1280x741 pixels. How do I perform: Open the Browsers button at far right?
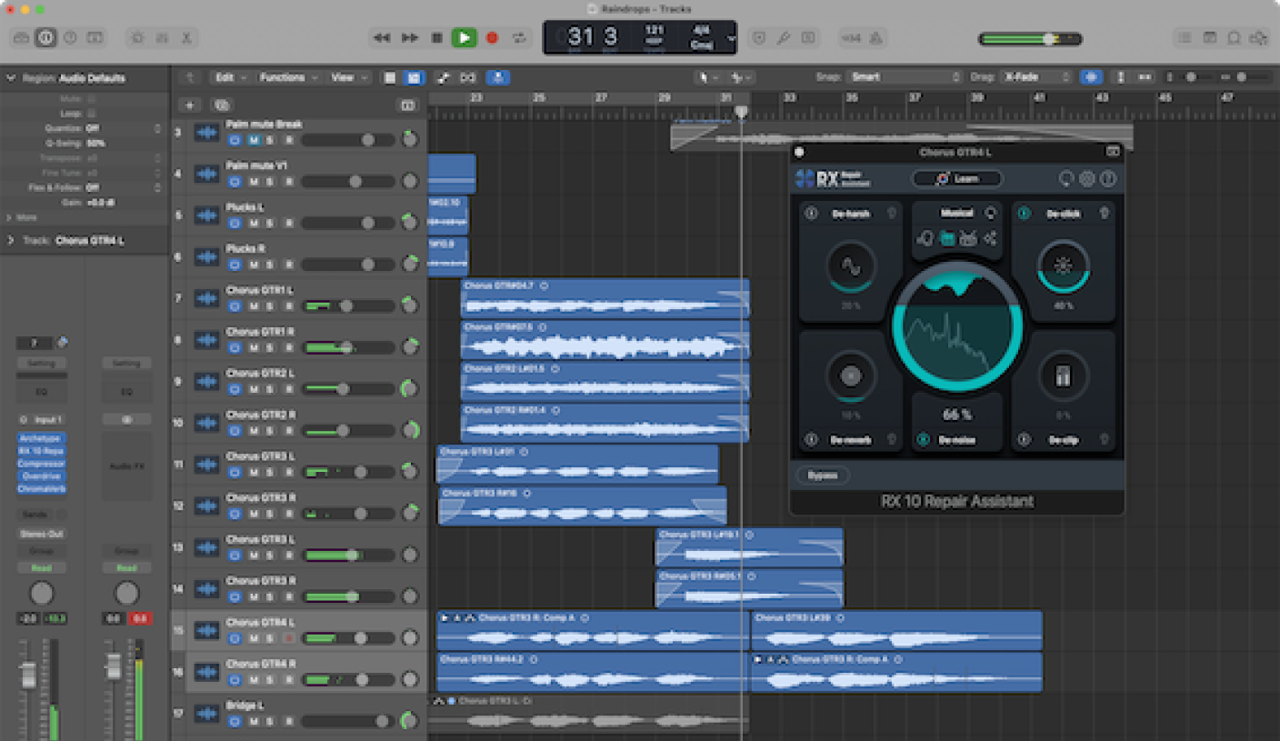(1258, 38)
